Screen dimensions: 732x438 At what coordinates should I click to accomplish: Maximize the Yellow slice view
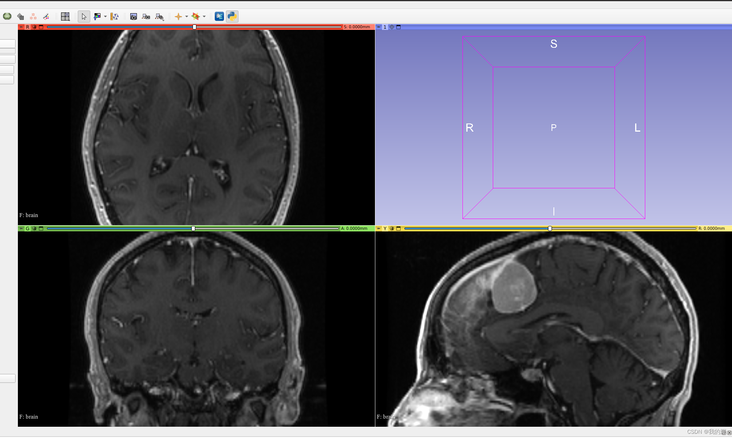(x=398, y=229)
